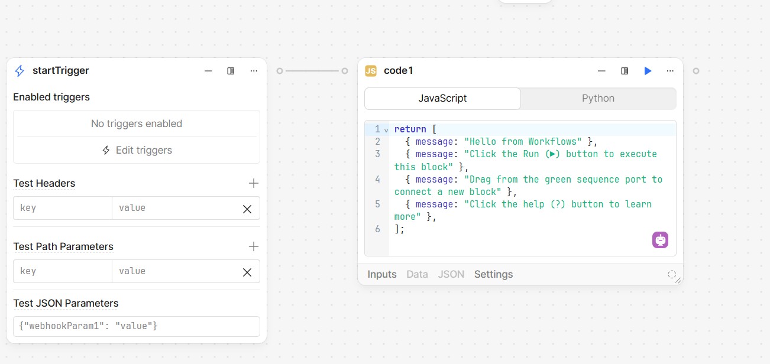Delete the Test Path Parameters row

(247, 272)
